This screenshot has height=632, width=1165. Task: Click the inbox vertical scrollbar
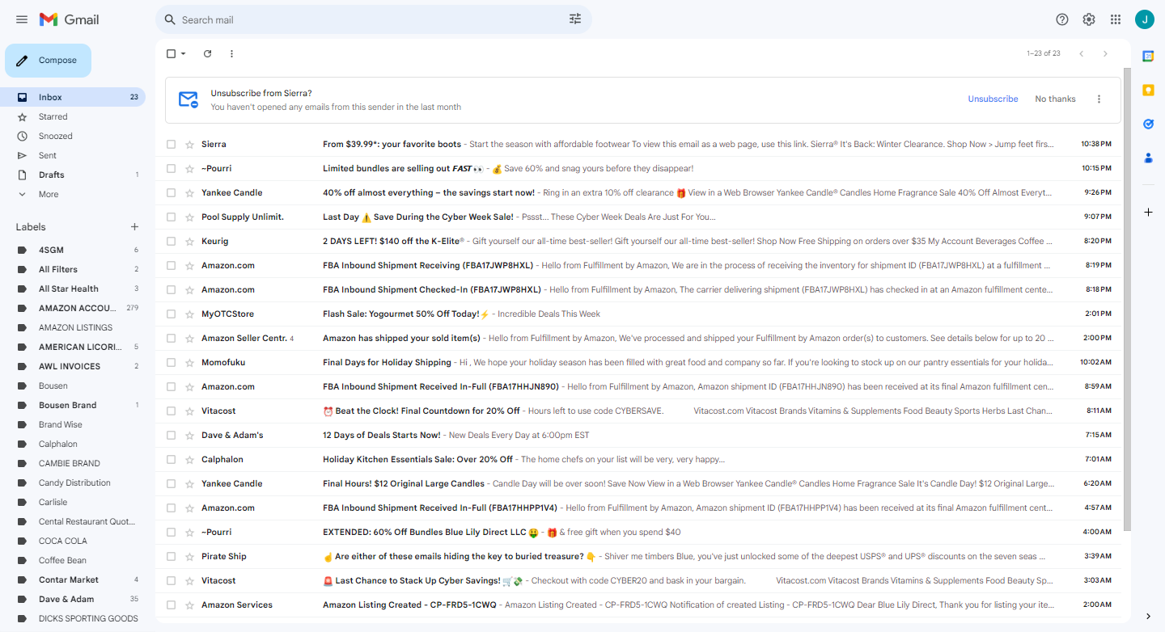click(x=1127, y=299)
